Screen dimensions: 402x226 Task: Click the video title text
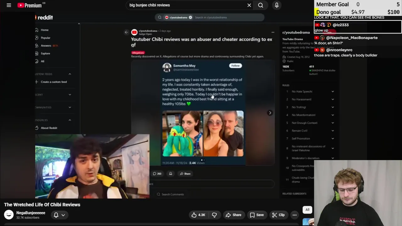42,205
